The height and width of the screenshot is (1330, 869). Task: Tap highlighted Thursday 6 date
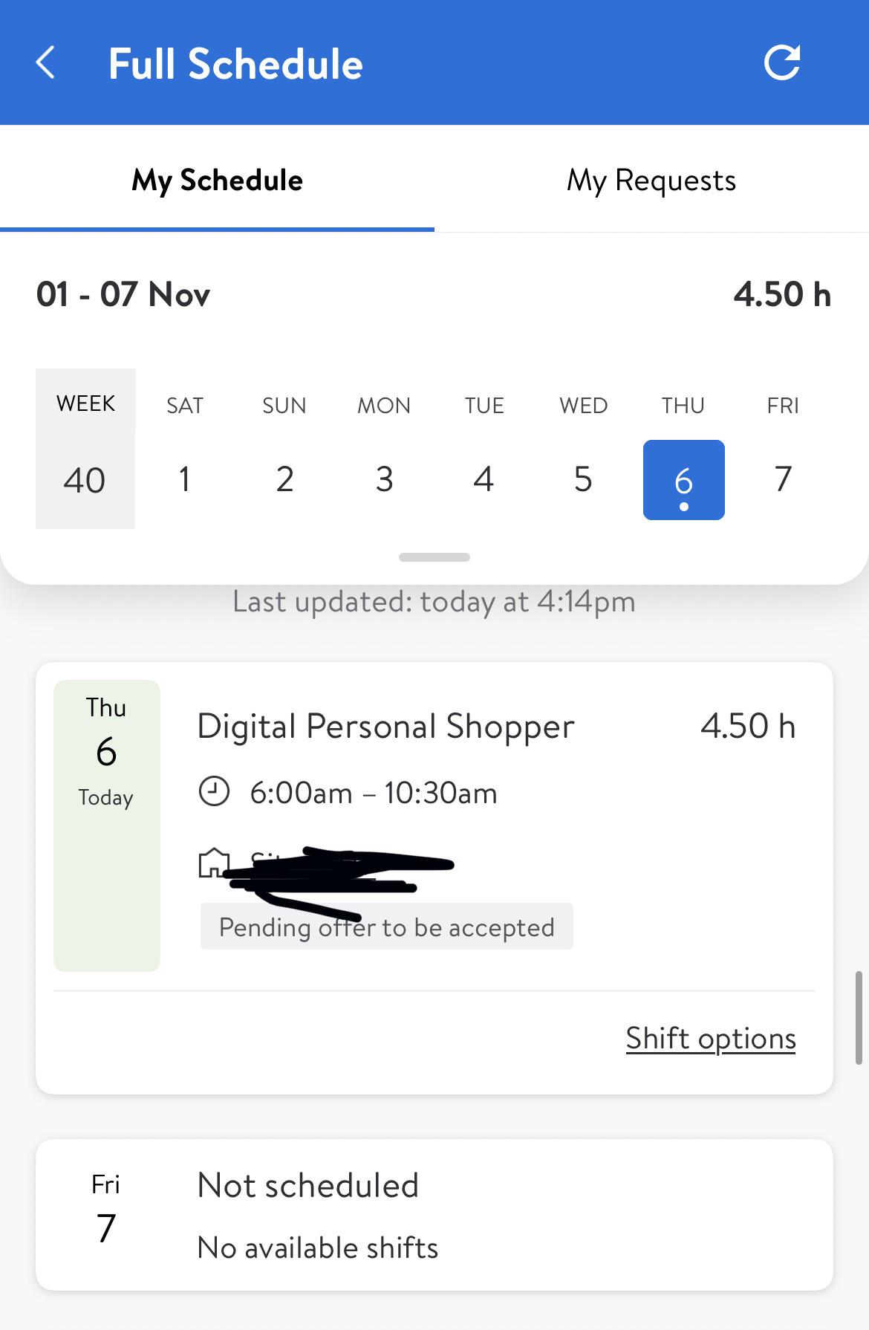[x=683, y=480]
